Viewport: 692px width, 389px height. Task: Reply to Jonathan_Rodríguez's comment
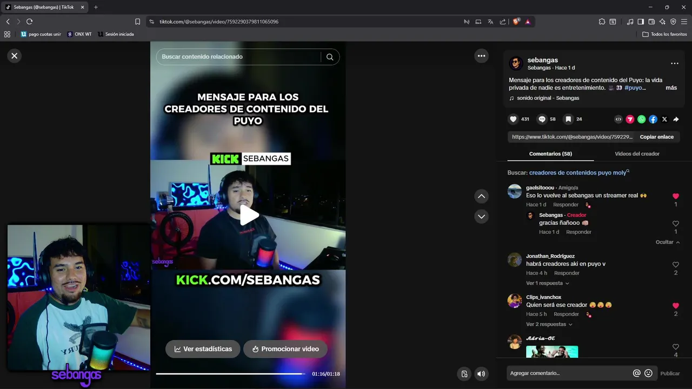click(567, 273)
